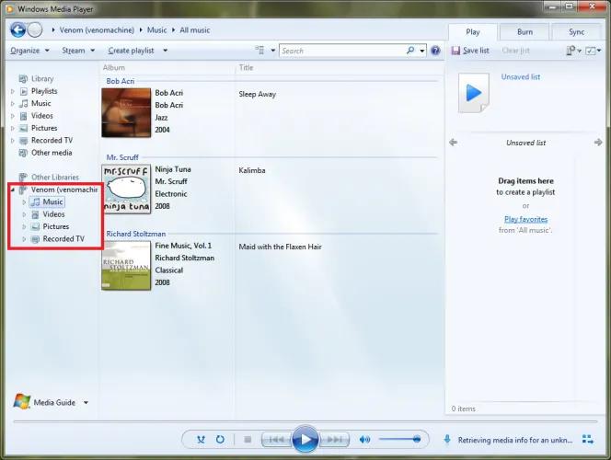Screen dimensions: 611x460
Task: Click the Media Guide Windows logo
Action: click(22, 401)
